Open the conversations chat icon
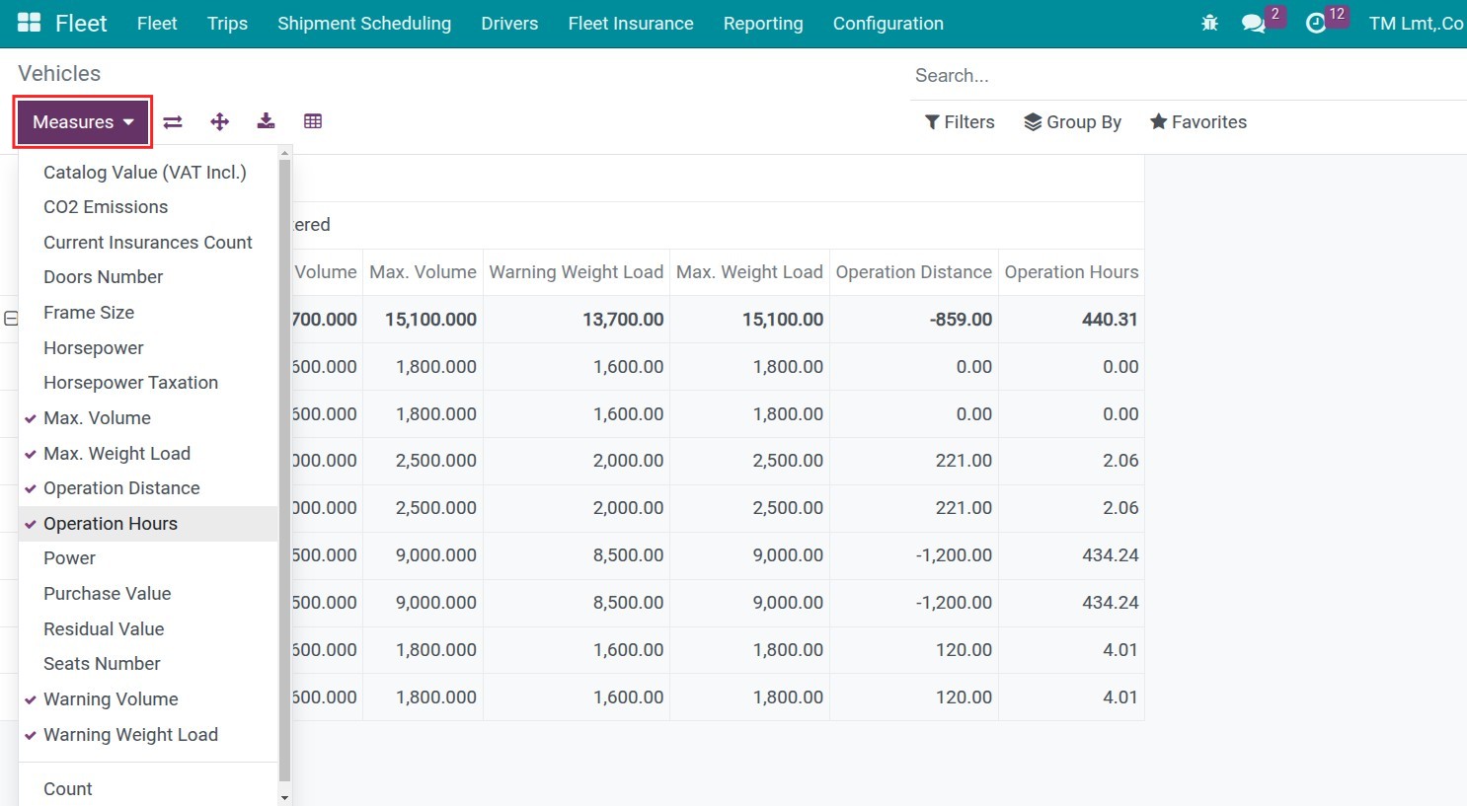 click(x=1254, y=23)
